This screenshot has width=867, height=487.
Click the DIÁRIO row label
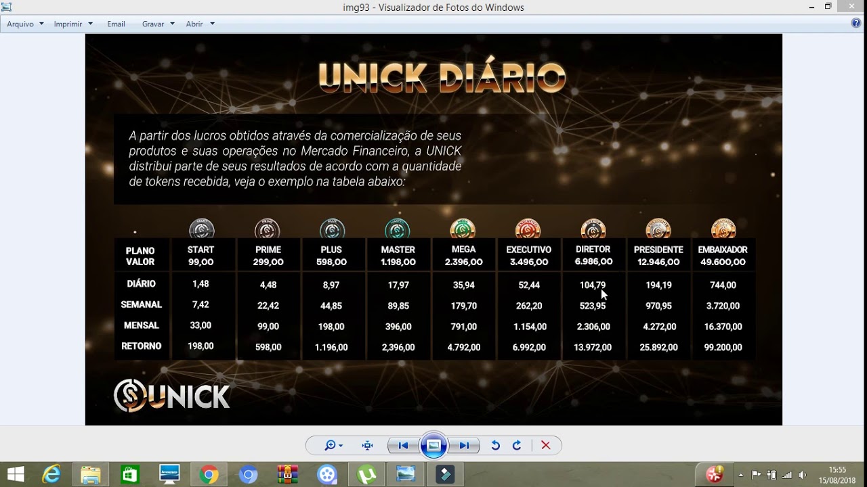coord(141,284)
